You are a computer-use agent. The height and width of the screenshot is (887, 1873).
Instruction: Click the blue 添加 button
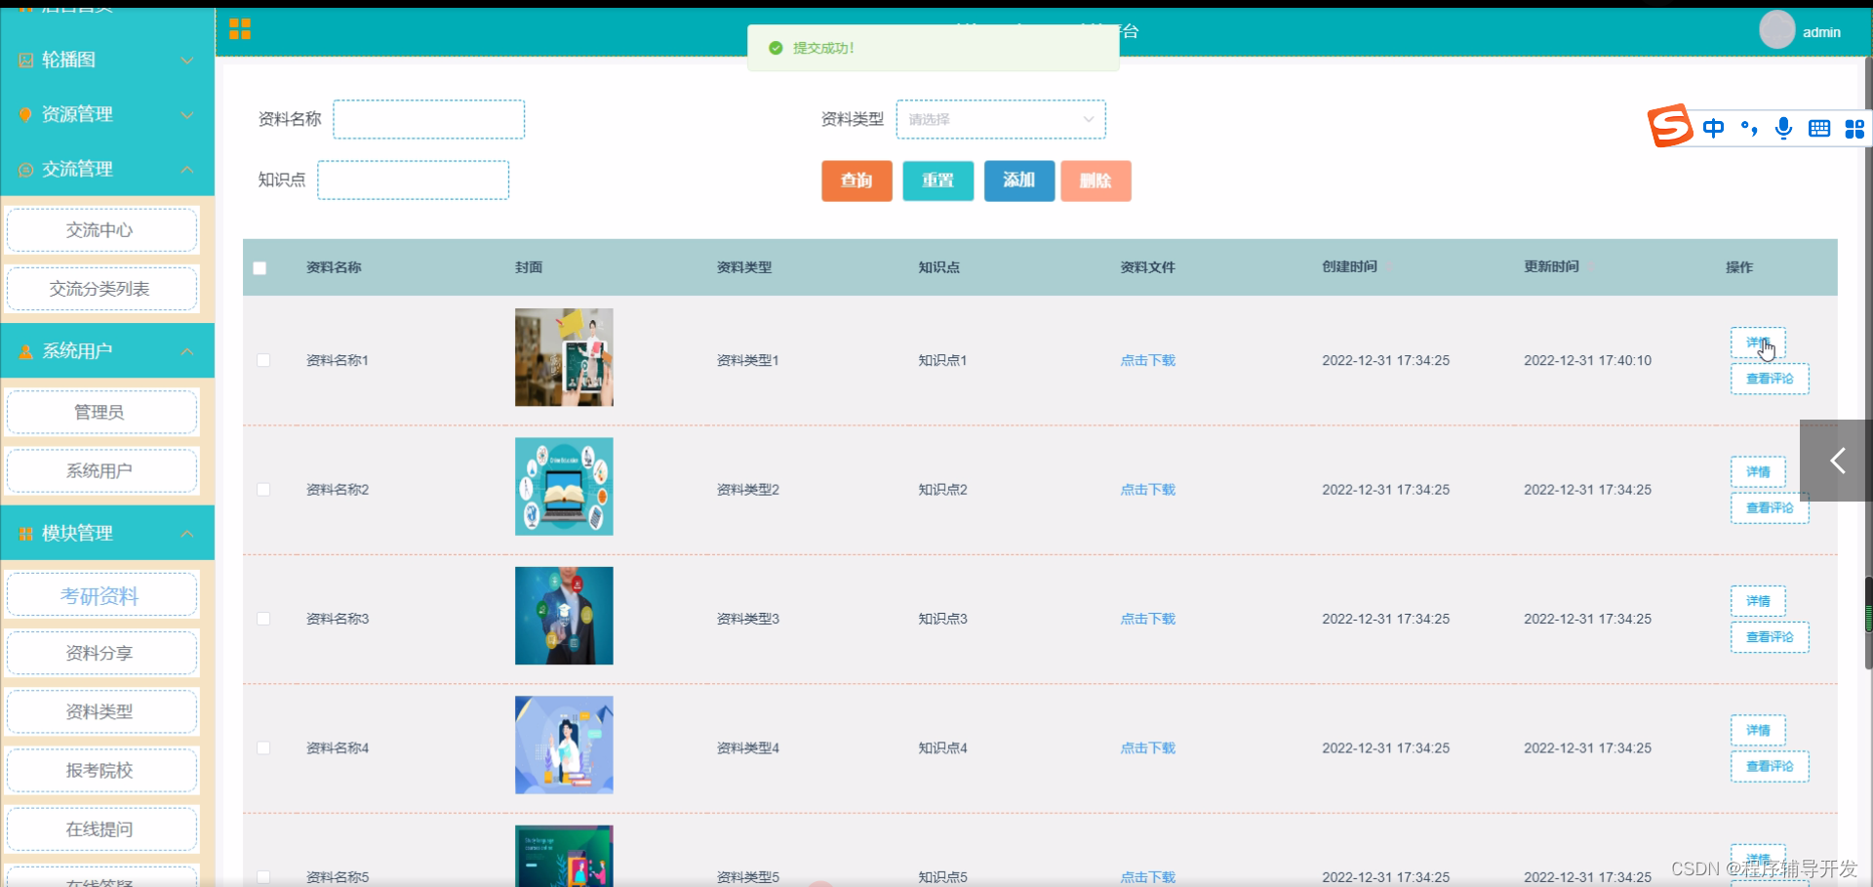[1018, 181]
